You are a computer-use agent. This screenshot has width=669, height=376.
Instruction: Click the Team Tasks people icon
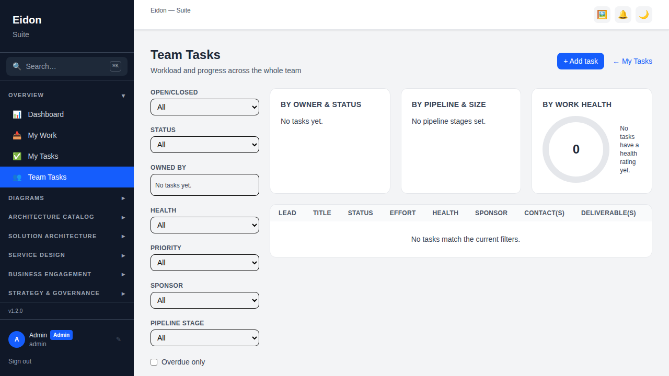coord(17,177)
